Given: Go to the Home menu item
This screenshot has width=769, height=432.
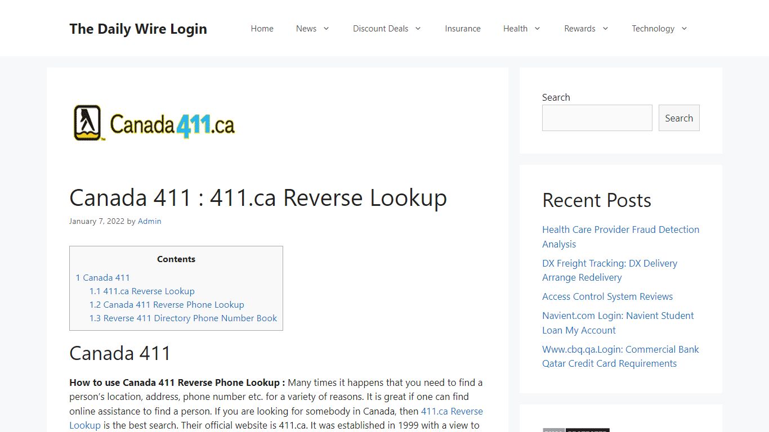Looking at the screenshot, I should click(262, 29).
